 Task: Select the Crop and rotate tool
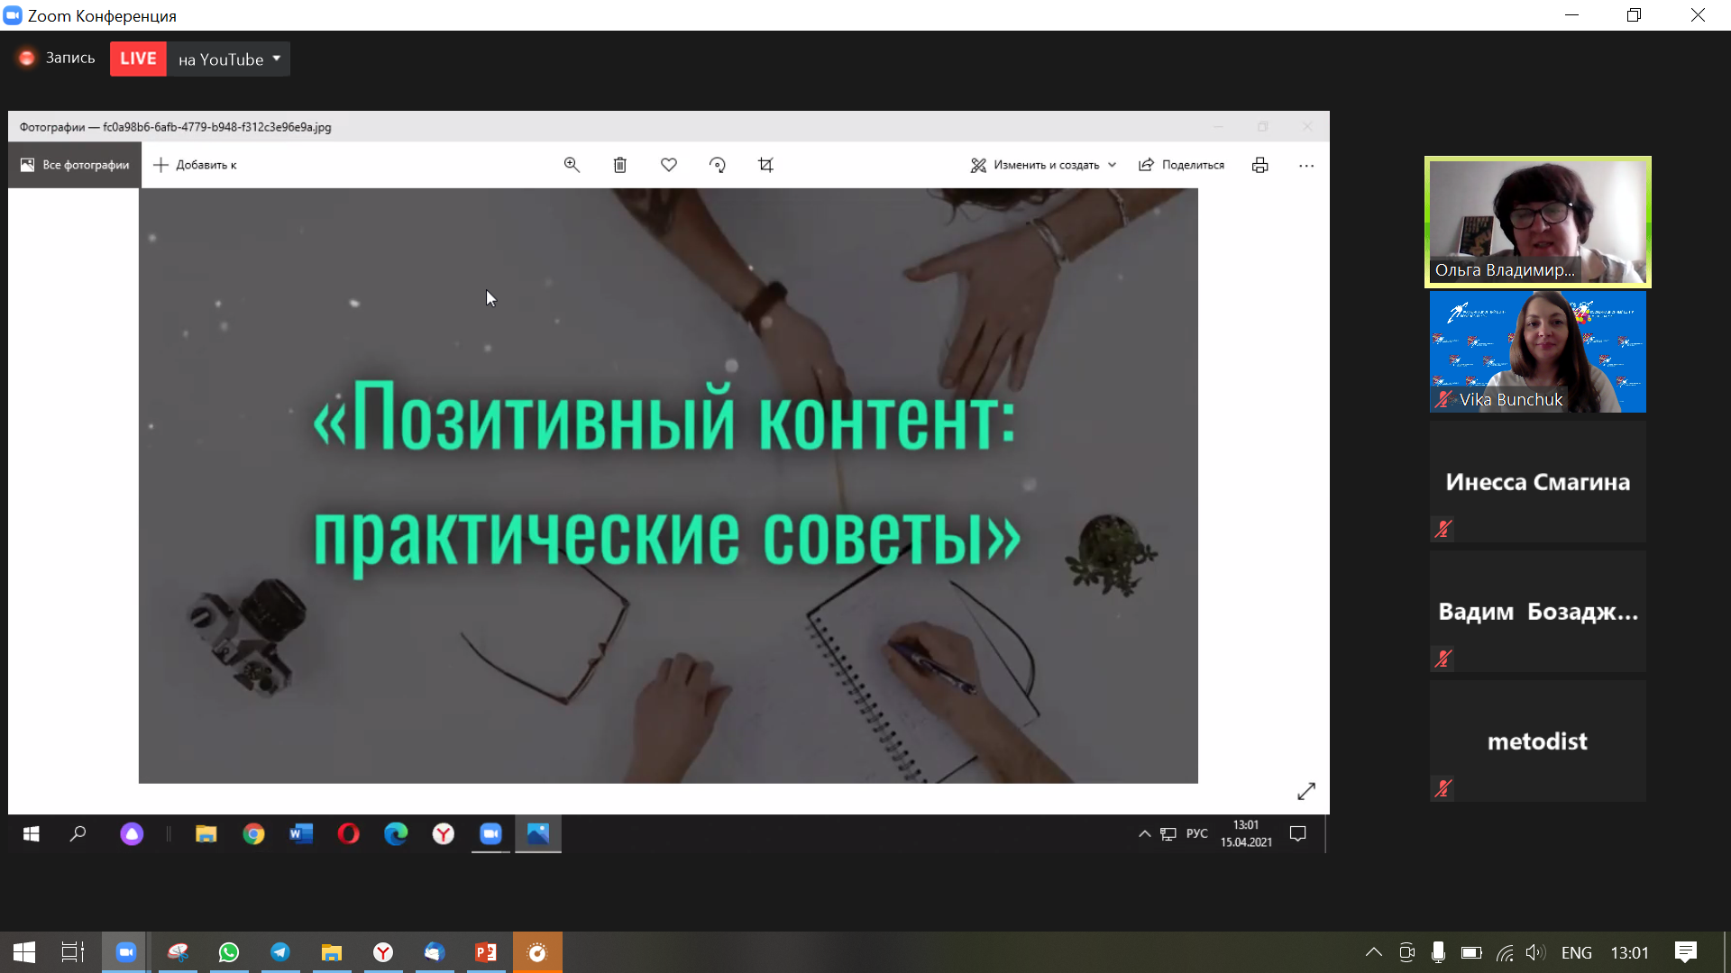765,165
